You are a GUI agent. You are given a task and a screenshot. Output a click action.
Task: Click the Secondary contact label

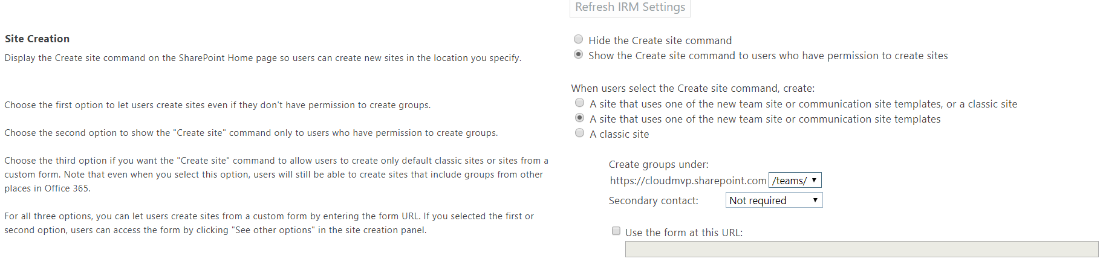pyautogui.click(x=653, y=201)
